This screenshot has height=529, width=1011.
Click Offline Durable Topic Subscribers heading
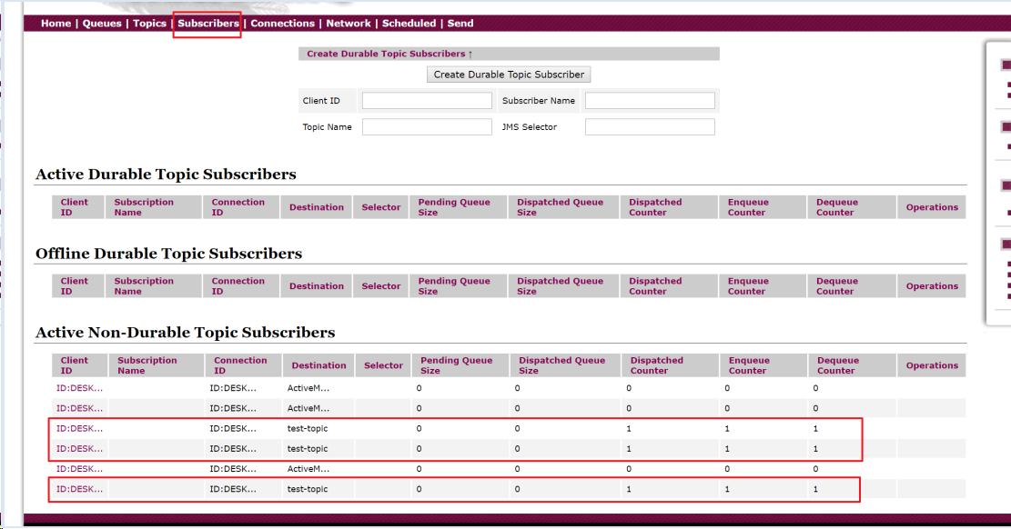coord(169,254)
